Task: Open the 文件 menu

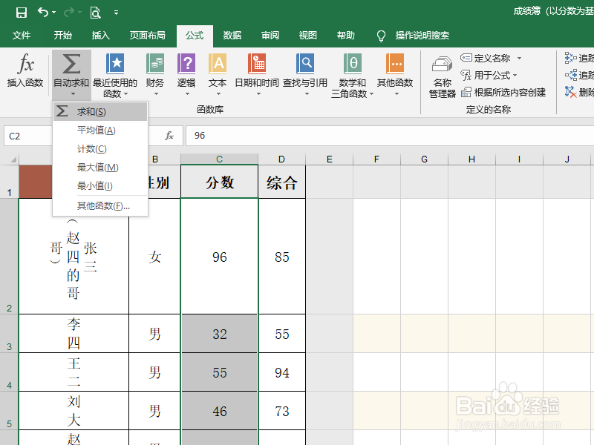Action: [22, 35]
